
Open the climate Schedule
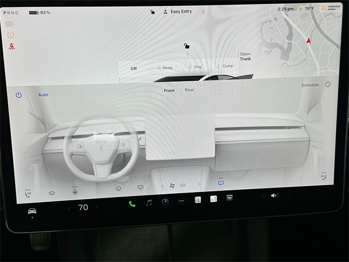tap(310, 85)
